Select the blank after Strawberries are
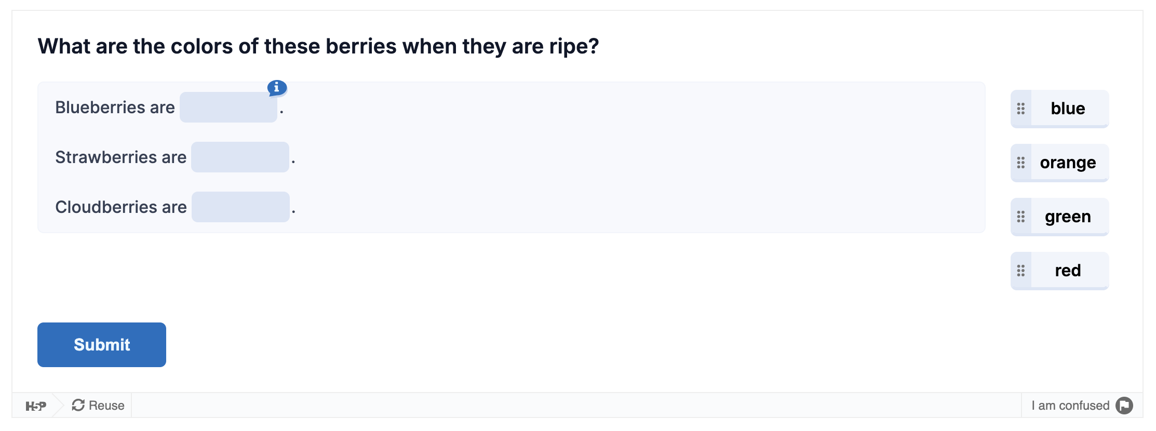Image resolution: width=1156 pixels, height=431 pixels. click(240, 157)
